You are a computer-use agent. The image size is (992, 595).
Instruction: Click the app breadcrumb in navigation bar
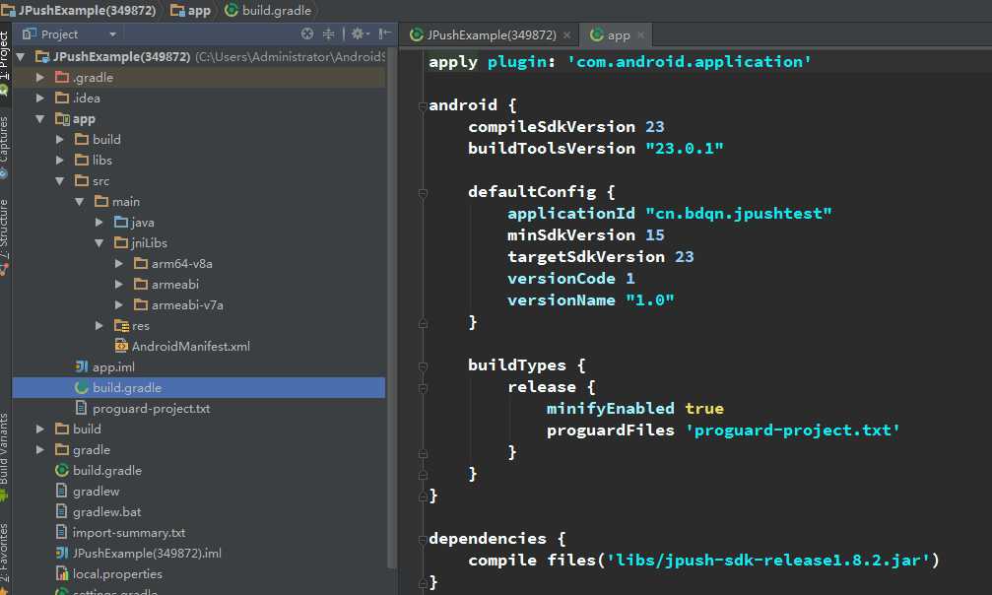(x=191, y=10)
